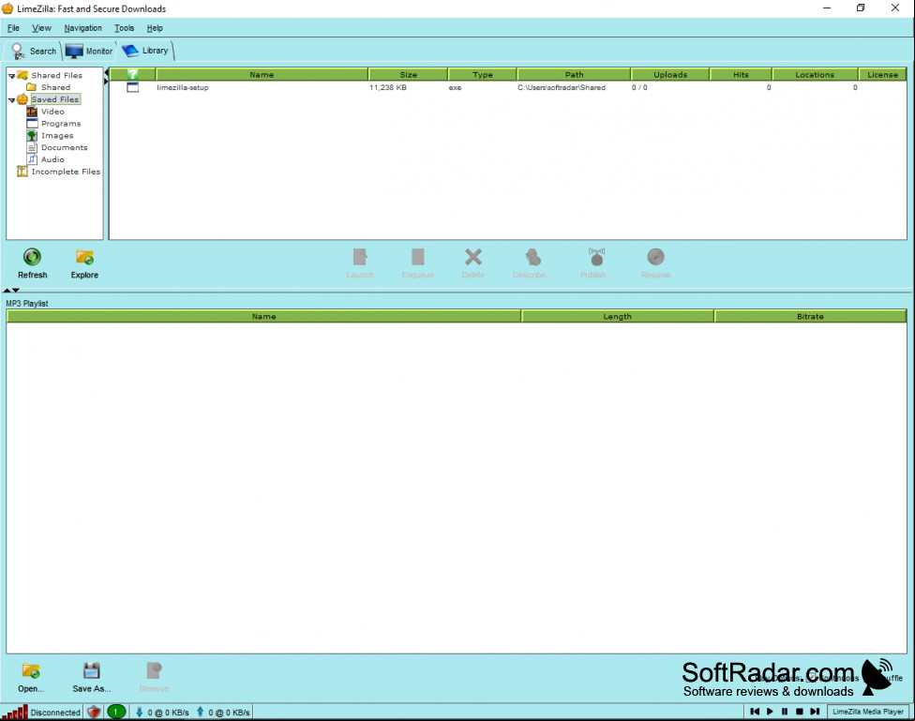Click the Resume icon
Screen dimensions: 915x721
(x=656, y=257)
